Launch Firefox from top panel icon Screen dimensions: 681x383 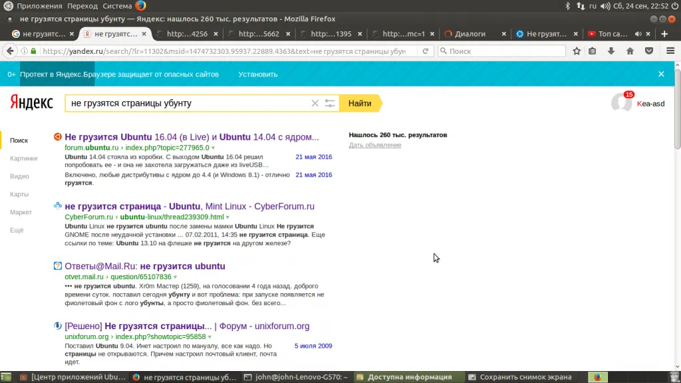coord(140,5)
